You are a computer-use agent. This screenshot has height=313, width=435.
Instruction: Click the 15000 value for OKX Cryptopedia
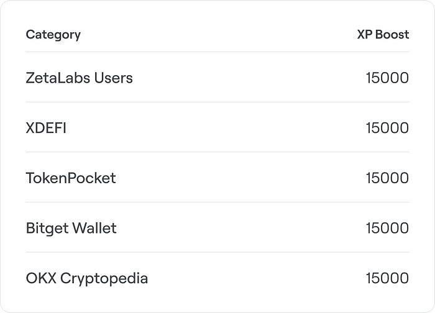(x=387, y=278)
